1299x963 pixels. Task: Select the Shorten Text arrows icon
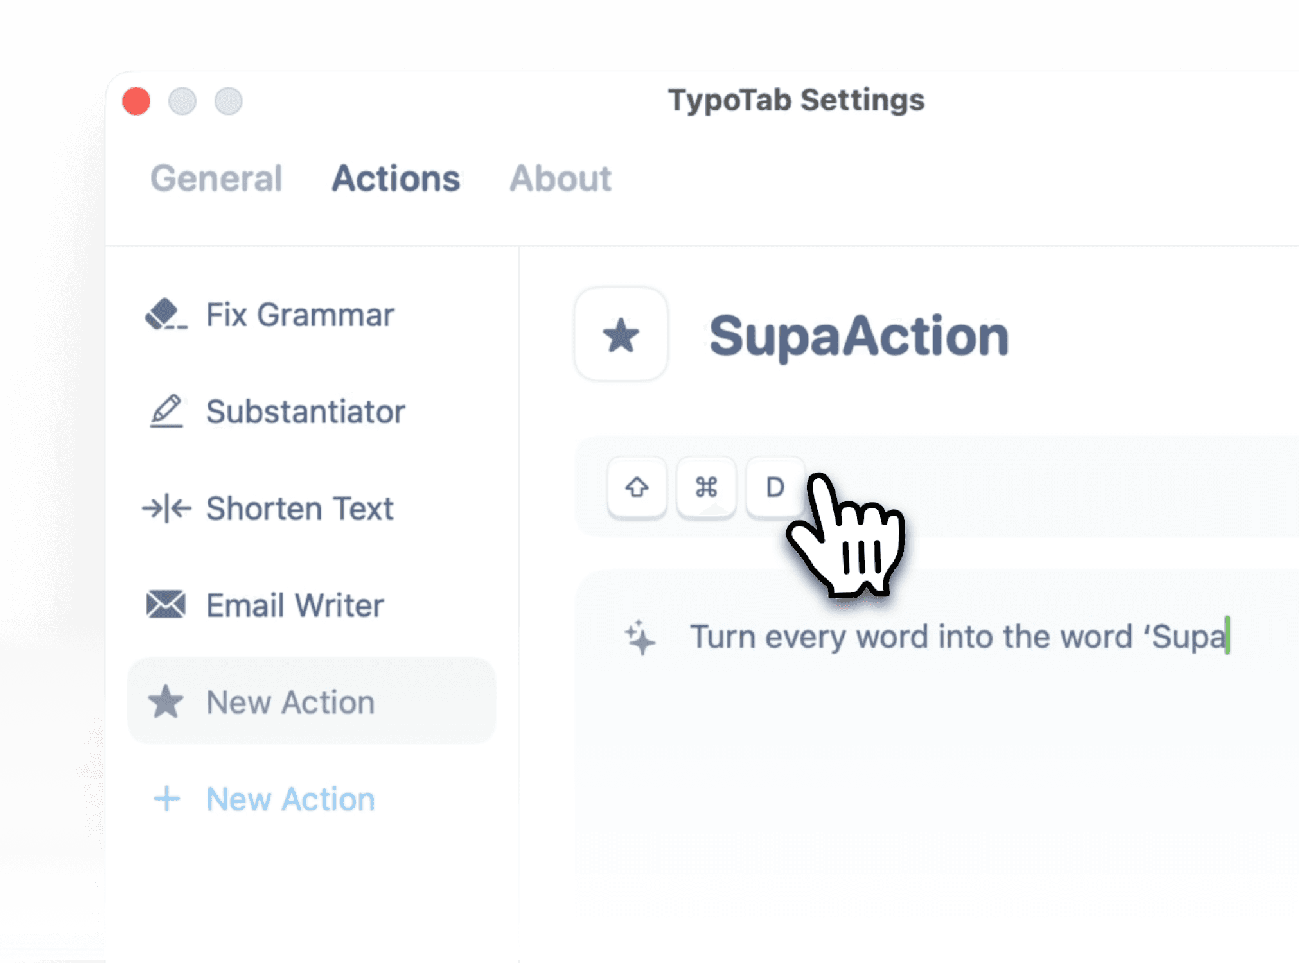click(x=166, y=508)
